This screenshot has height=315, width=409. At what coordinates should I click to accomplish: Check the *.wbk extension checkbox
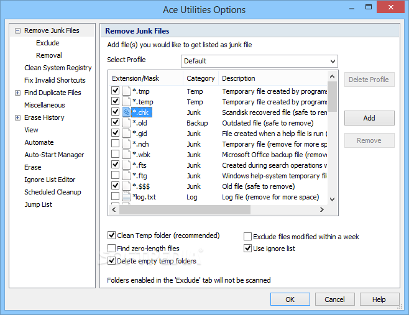click(x=115, y=154)
